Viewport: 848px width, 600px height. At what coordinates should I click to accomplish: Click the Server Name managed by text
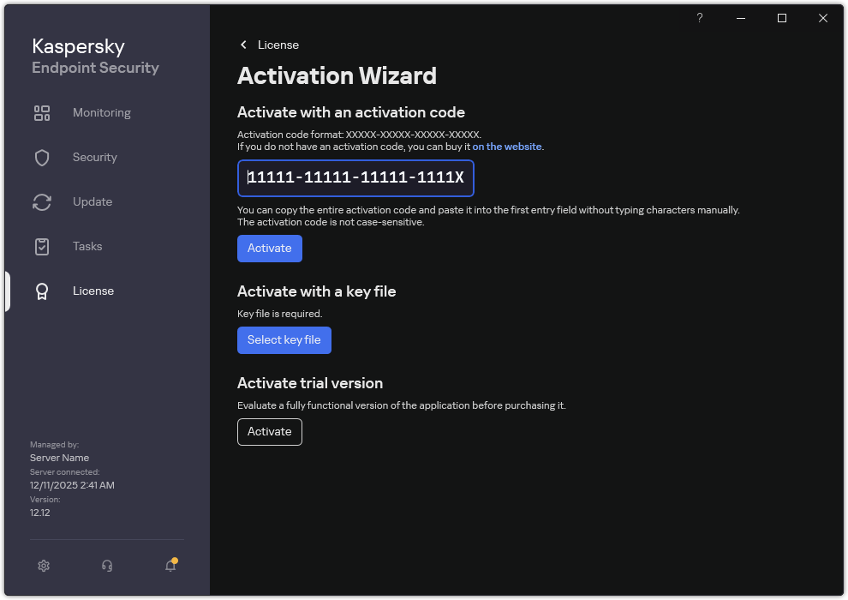(x=59, y=457)
